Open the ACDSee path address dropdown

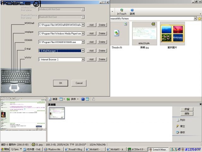(x=195, y=19)
